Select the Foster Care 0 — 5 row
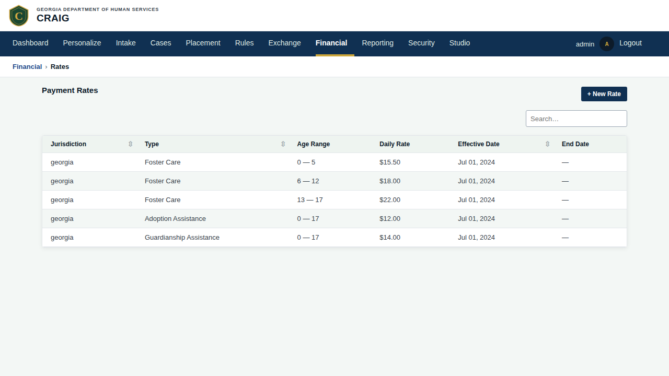The height and width of the screenshot is (376, 669). coord(334,162)
